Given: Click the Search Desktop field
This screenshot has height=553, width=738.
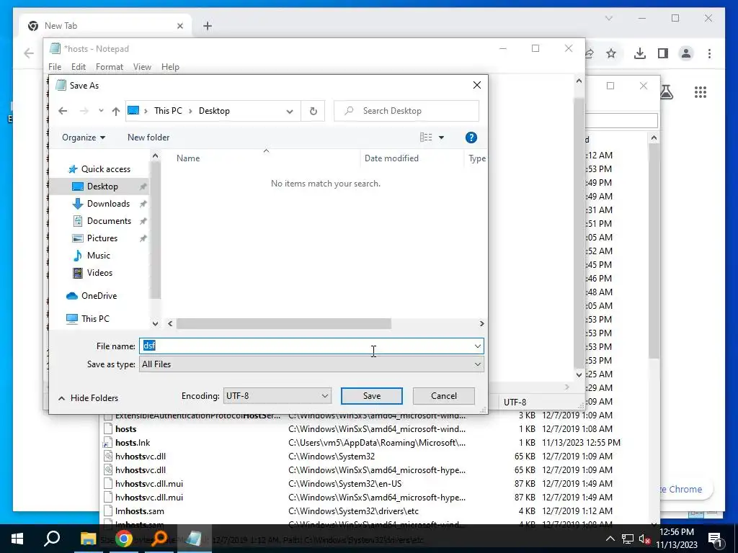Looking at the screenshot, I should [x=406, y=111].
